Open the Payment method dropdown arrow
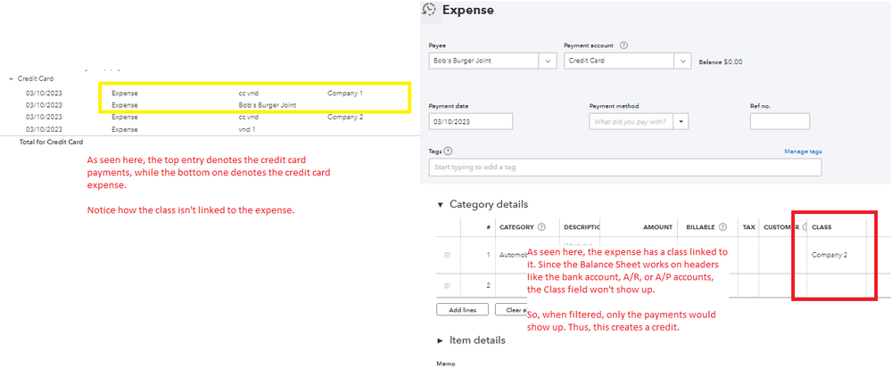 tap(681, 122)
